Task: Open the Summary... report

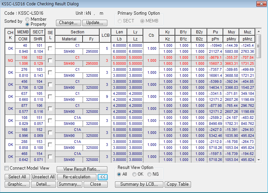Action: coord(70,184)
